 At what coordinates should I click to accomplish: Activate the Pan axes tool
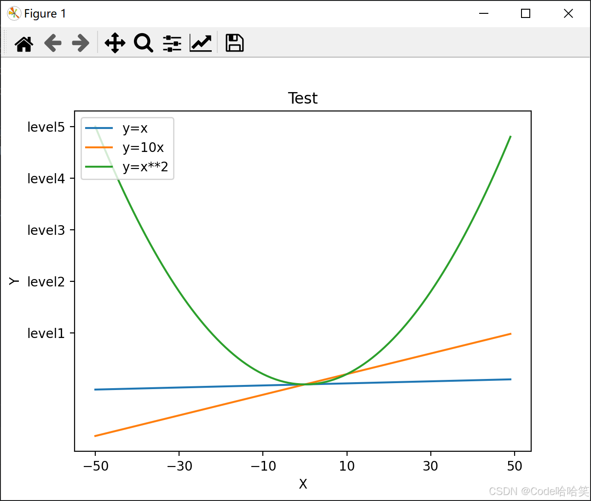[115, 43]
